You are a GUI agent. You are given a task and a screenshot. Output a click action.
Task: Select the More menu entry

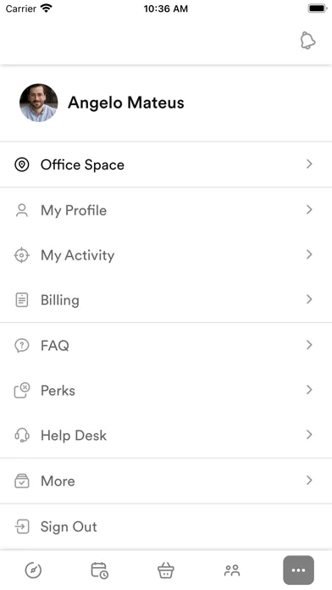pyautogui.click(x=166, y=481)
